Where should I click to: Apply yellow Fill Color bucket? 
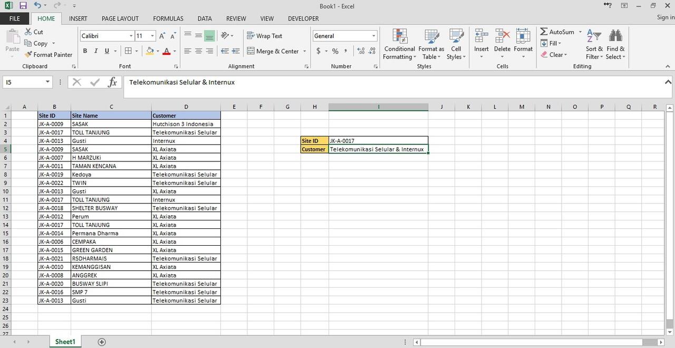(150, 51)
